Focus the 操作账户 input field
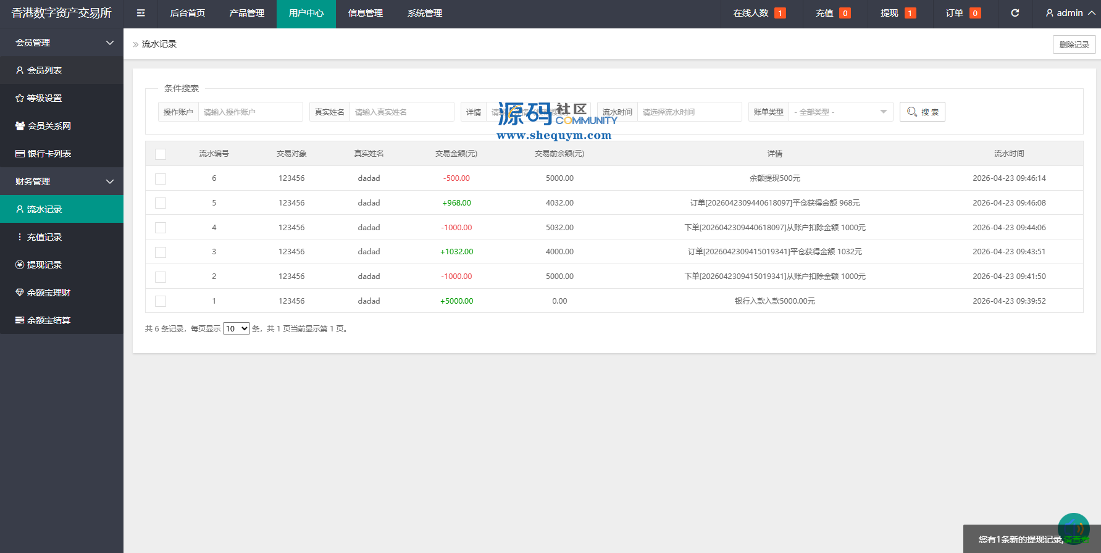Viewport: 1101px width, 553px height. point(250,112)
